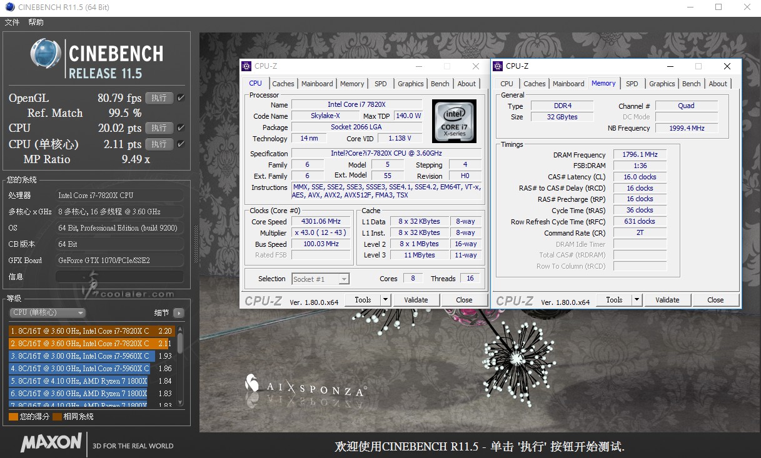
Task: Open the 帮助 menu in Cinebench
Action: [x=36, y=22]
